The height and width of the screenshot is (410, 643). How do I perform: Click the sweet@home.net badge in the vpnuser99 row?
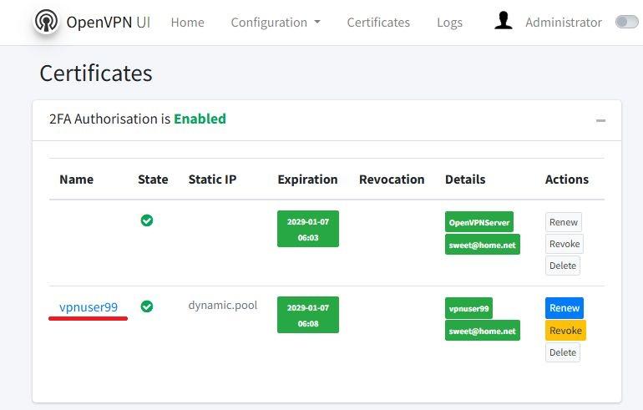[x=483, y=331]
